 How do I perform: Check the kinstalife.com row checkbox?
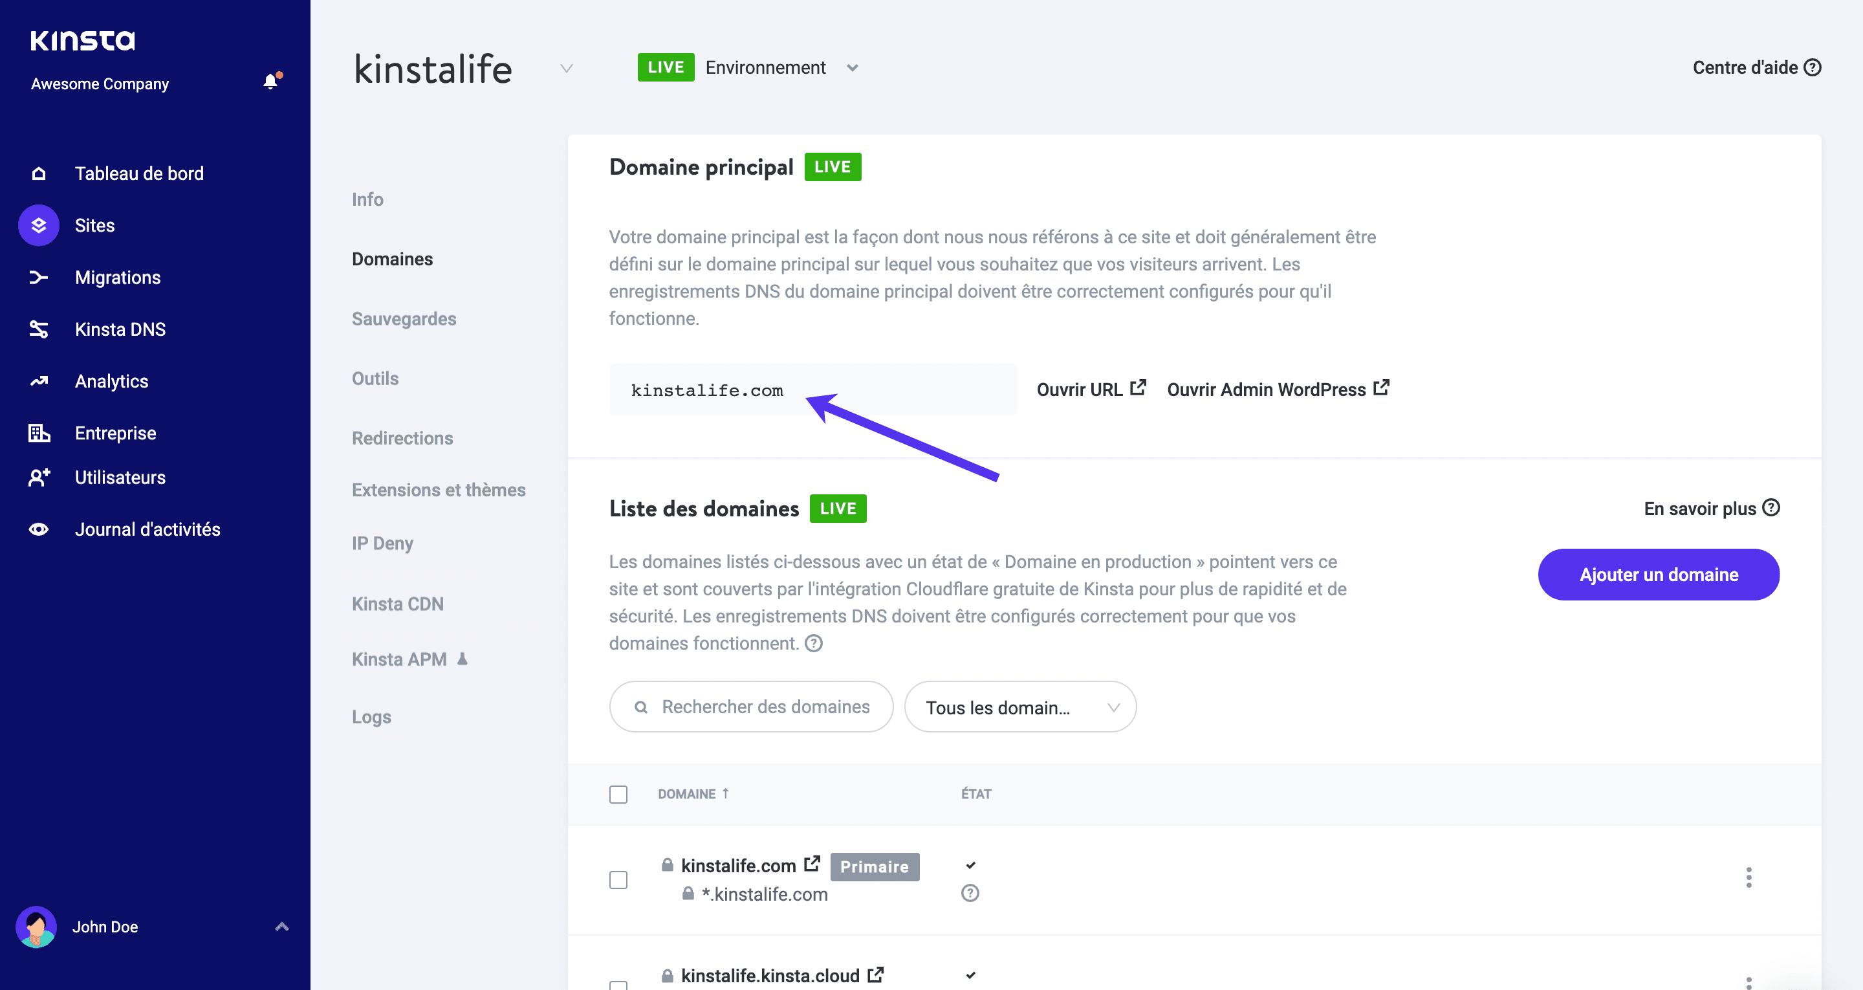point(618,879)
